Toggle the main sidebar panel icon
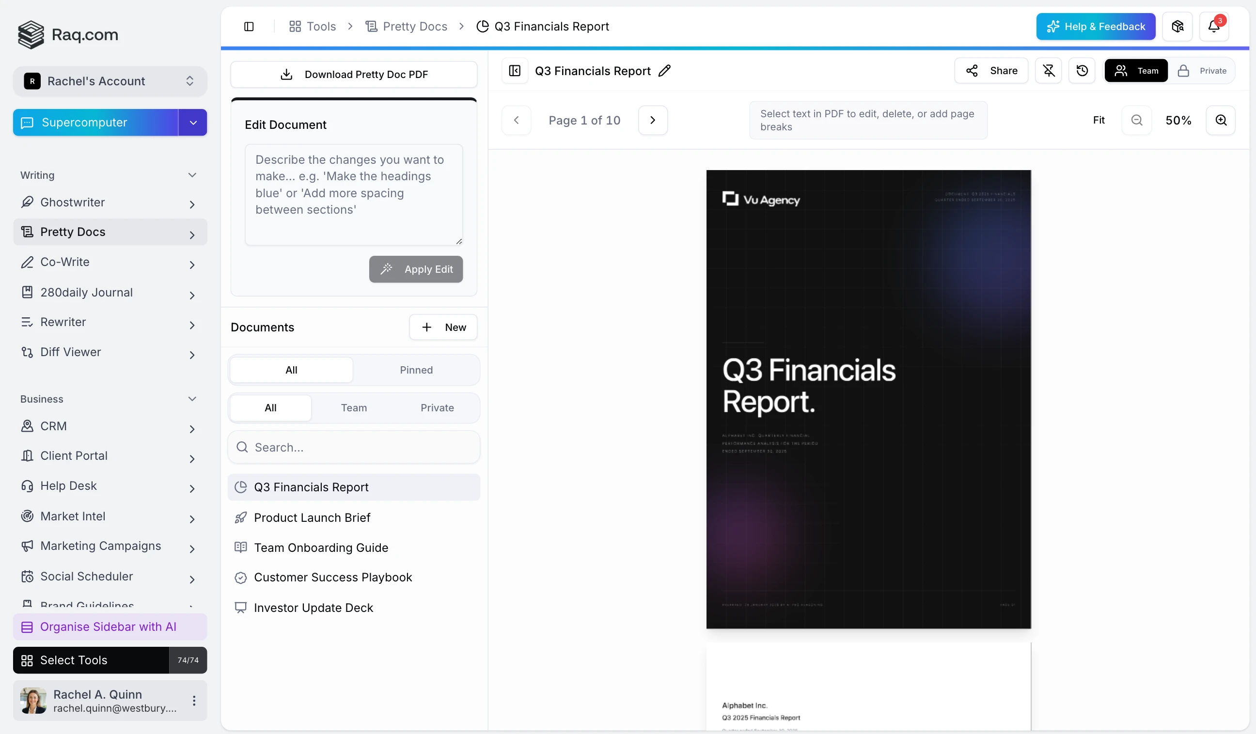The height and width of the screenshot is (734, 1256). 249,27
